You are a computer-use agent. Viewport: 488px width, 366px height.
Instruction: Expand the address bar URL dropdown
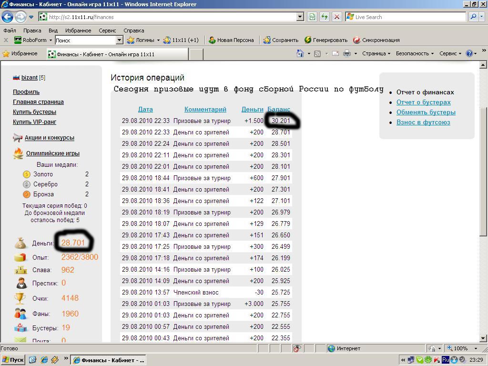tap(300, 17)
